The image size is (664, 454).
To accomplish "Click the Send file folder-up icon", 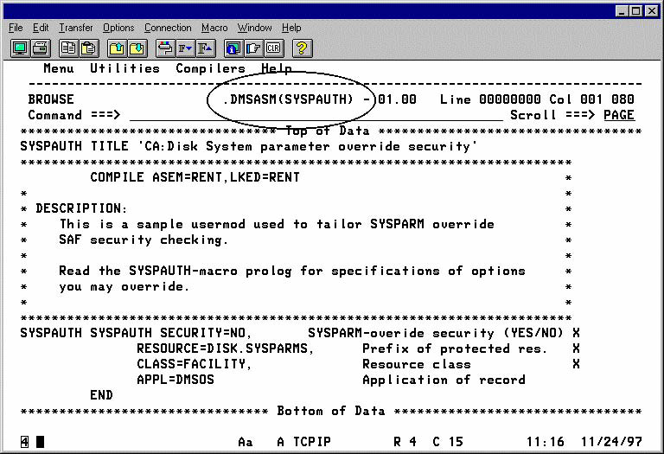I will pos(117,48).
